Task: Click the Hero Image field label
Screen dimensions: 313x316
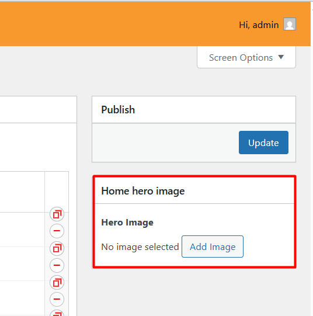Action: coord(127,223)
